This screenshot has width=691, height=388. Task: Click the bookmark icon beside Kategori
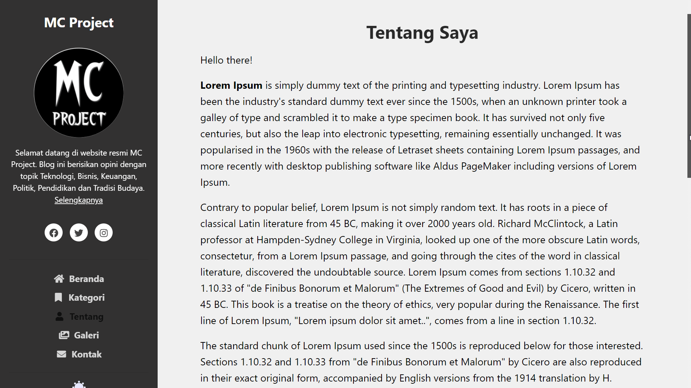tap(59, 297)
